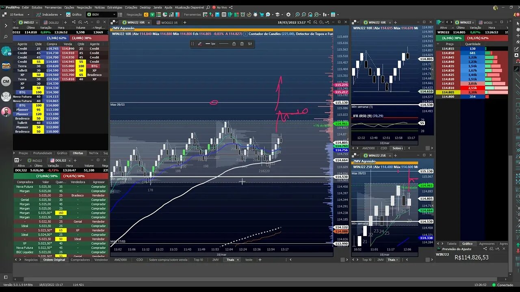
Task: Click the Ao Vivo live indicator
Action: 220,7
